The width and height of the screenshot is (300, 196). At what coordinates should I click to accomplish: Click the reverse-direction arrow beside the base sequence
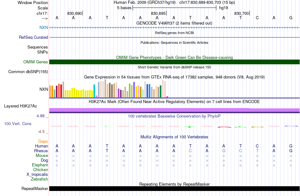click(45, 18)
